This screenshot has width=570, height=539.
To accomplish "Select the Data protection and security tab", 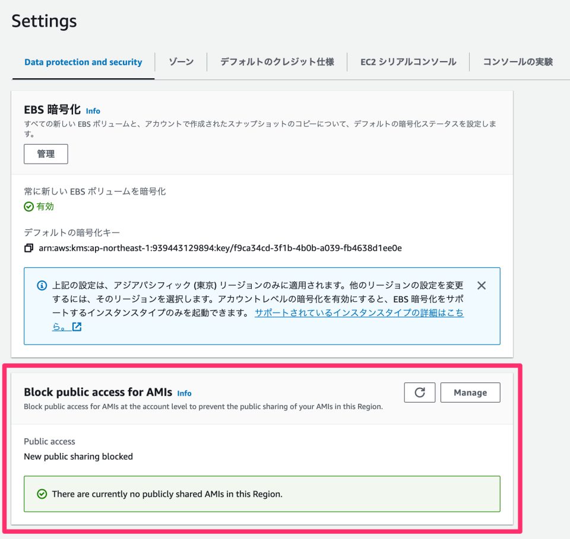I will click(83, 62).
